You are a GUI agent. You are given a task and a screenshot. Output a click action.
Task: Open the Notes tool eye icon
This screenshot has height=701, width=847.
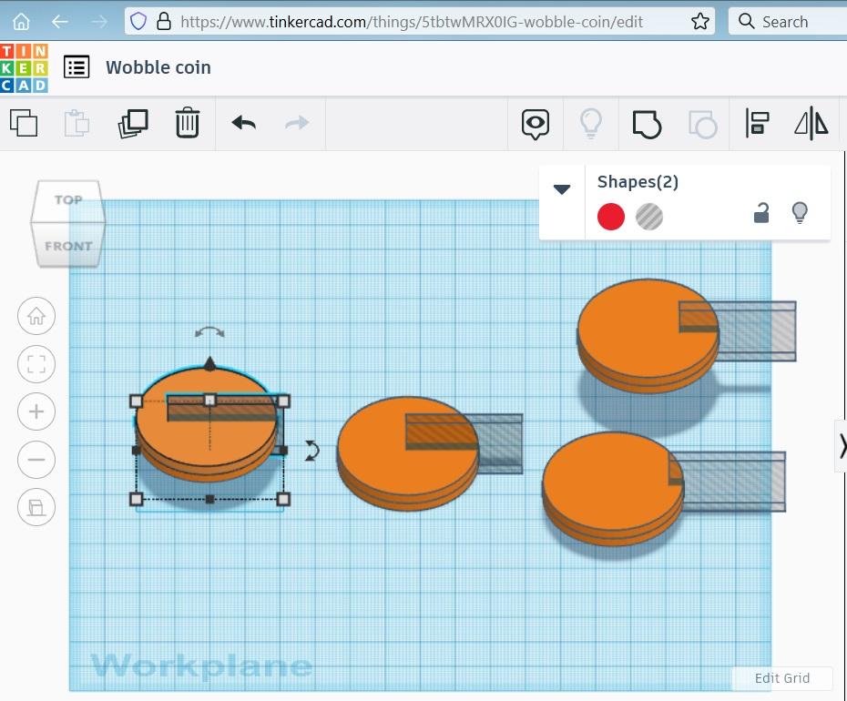536,124
